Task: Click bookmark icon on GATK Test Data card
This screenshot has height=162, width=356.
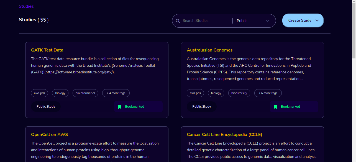Action: [x=120, y=107]
